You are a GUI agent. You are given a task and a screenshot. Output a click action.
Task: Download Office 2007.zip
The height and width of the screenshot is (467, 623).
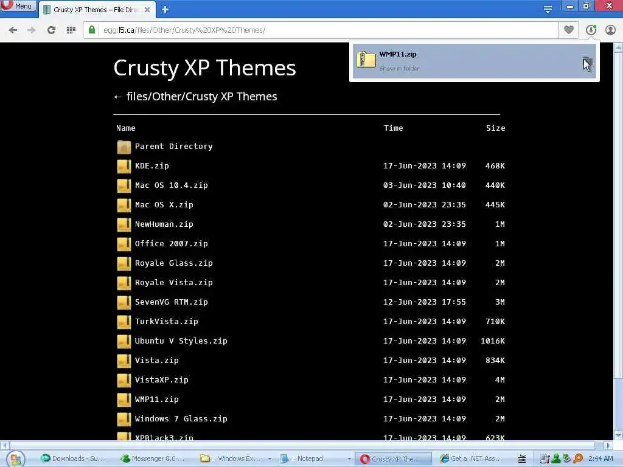pyautogui.click(x=171, y=243)
